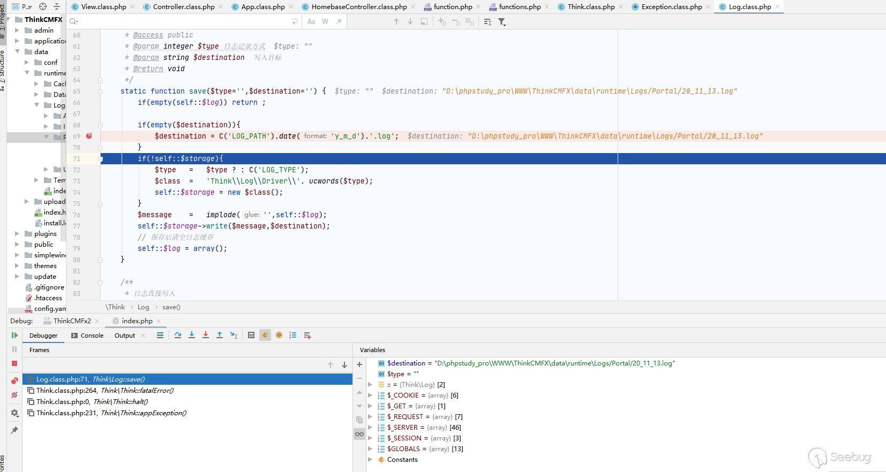Screen dimensions: 886x472
Task: Click the Step Out debugger icon
Action: point(220,335)
